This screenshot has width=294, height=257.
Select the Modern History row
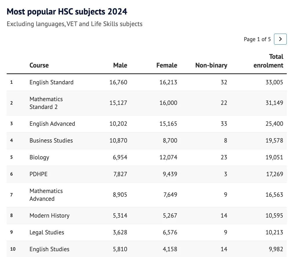(x=49, y=216)
